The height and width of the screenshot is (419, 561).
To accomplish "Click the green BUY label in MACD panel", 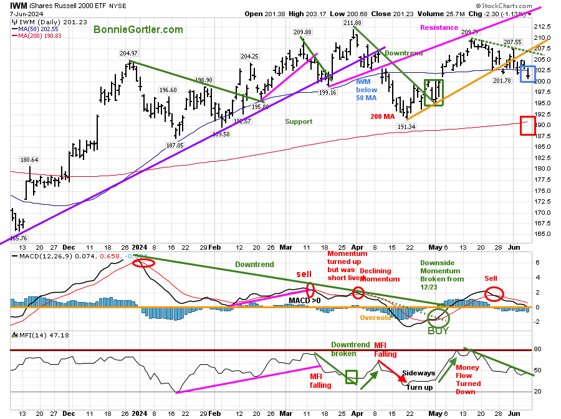I will pyautogui.click(x=438, y=331).
